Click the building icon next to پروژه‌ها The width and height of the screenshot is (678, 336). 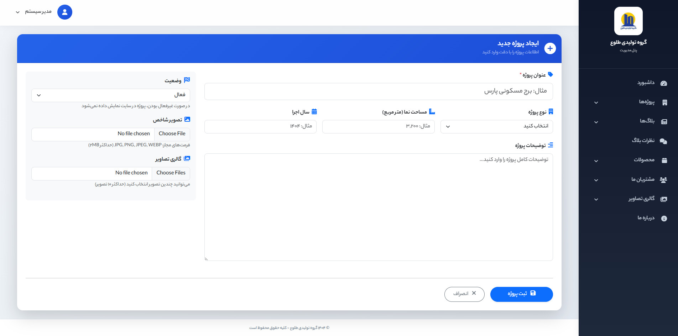(664, 103)
